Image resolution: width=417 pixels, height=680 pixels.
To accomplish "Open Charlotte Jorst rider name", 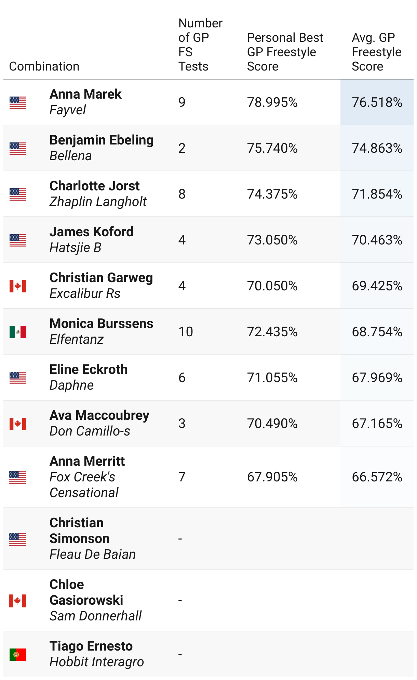I will pos(94,186).
